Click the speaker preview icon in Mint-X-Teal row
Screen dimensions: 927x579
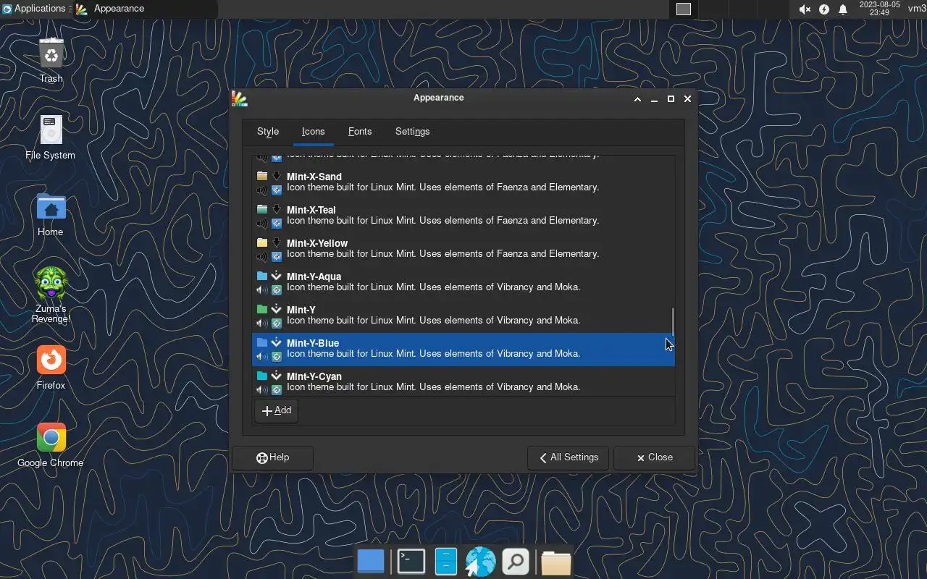click(x=262, y=224)
